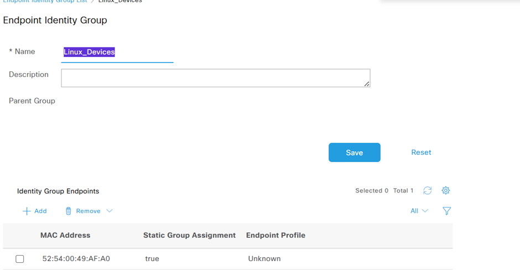Click into the Name input field
Screen dimensions: 520x270
pyautogui.click(x=117, y=52)
